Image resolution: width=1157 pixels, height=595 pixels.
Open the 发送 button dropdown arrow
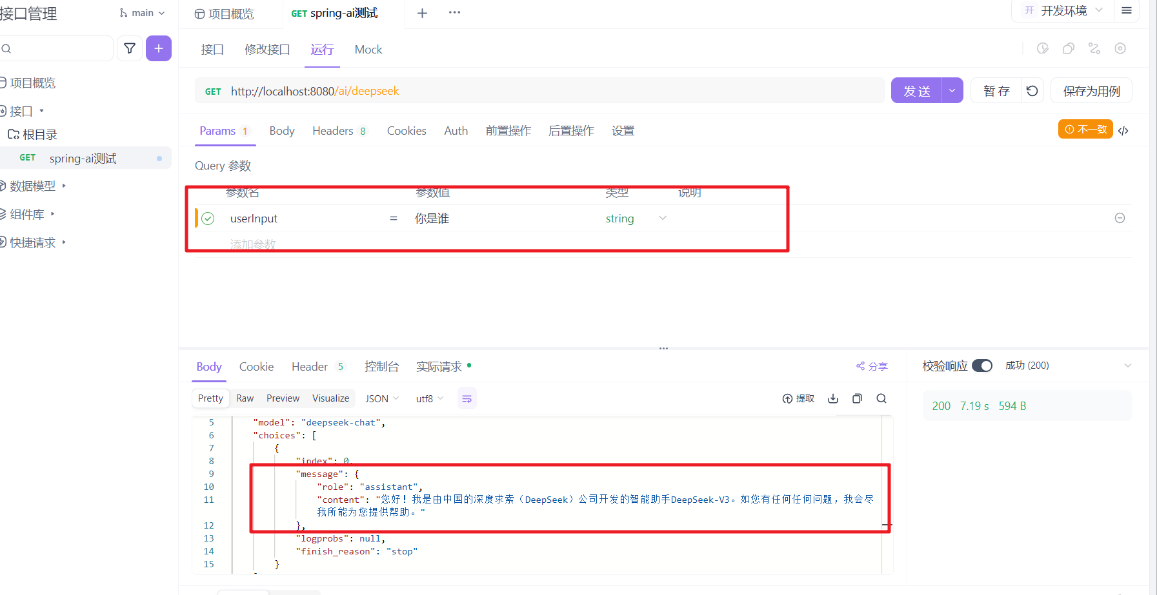[x=952, y=91]
